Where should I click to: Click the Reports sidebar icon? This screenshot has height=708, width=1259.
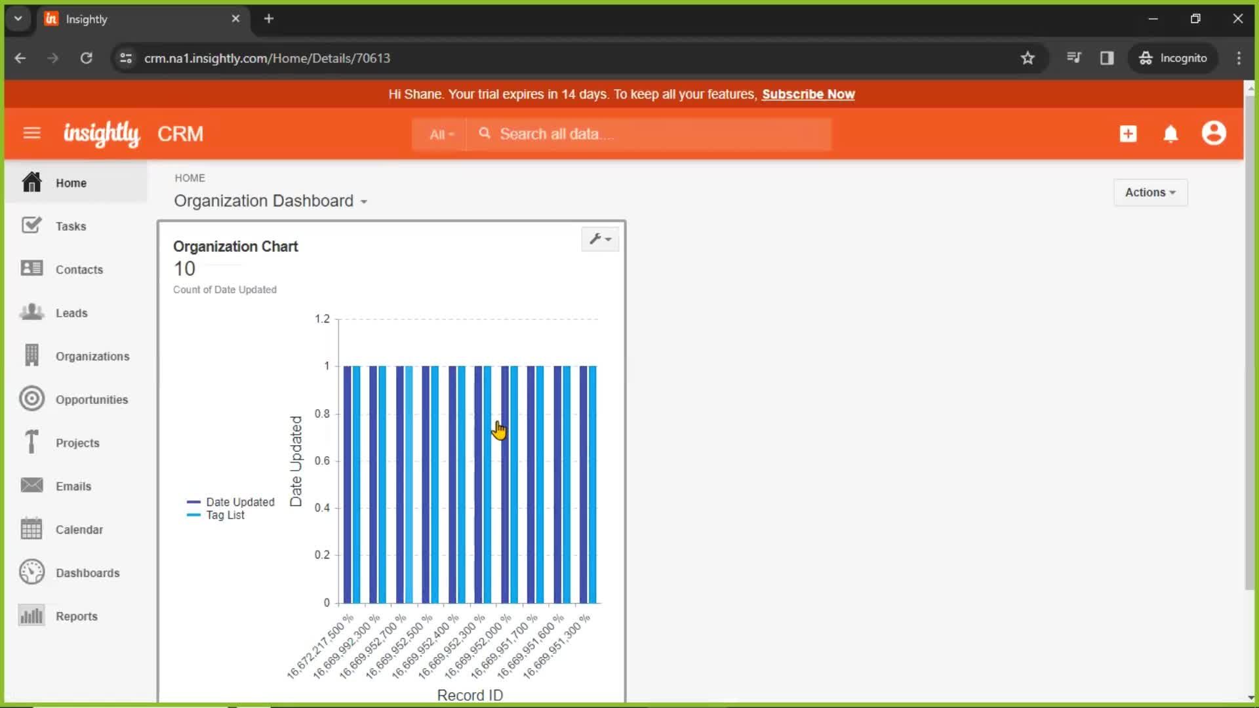click(x=31, y=616)
